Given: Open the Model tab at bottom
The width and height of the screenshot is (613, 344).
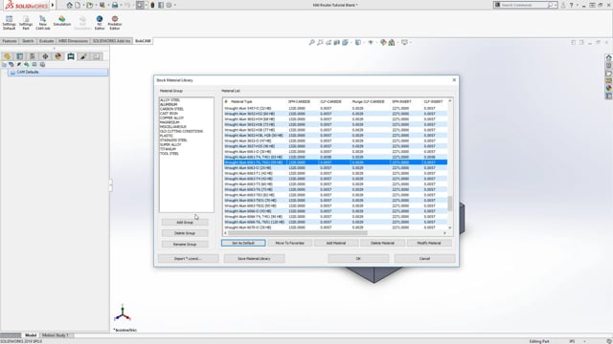Looking at the screenshot, I should point(31,335).
